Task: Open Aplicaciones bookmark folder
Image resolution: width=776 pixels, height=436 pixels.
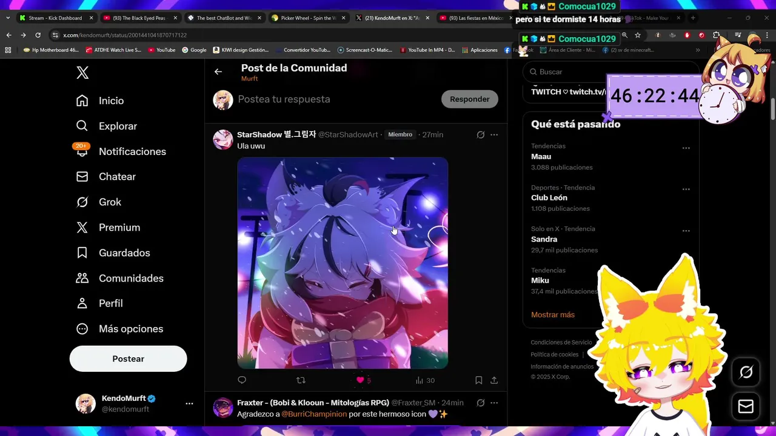Action: coord(480,50)
